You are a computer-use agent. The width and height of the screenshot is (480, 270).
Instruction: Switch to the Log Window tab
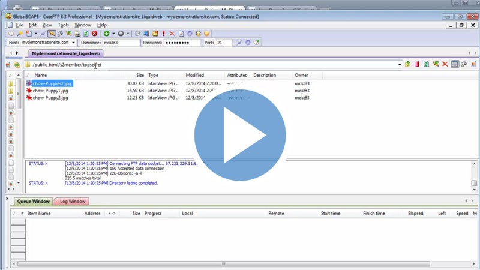[x=73, y=202]
